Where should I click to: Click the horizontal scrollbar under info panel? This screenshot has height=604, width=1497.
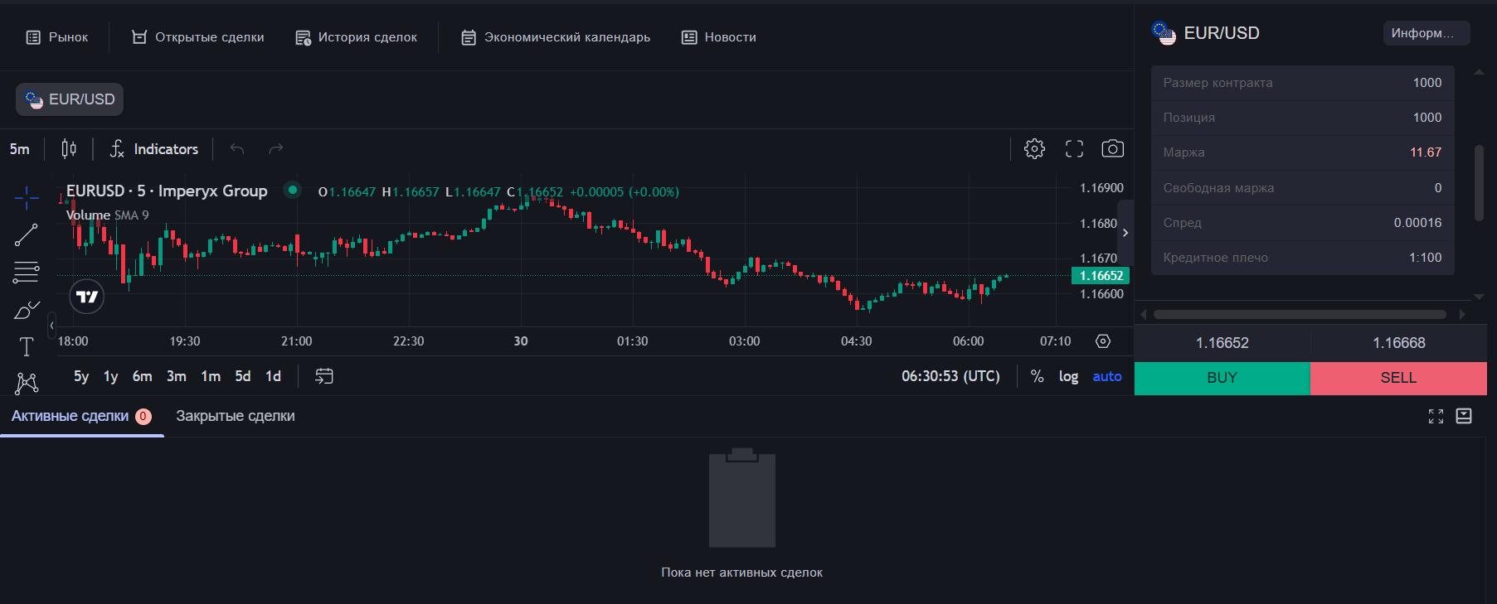tap(1299, 315)
